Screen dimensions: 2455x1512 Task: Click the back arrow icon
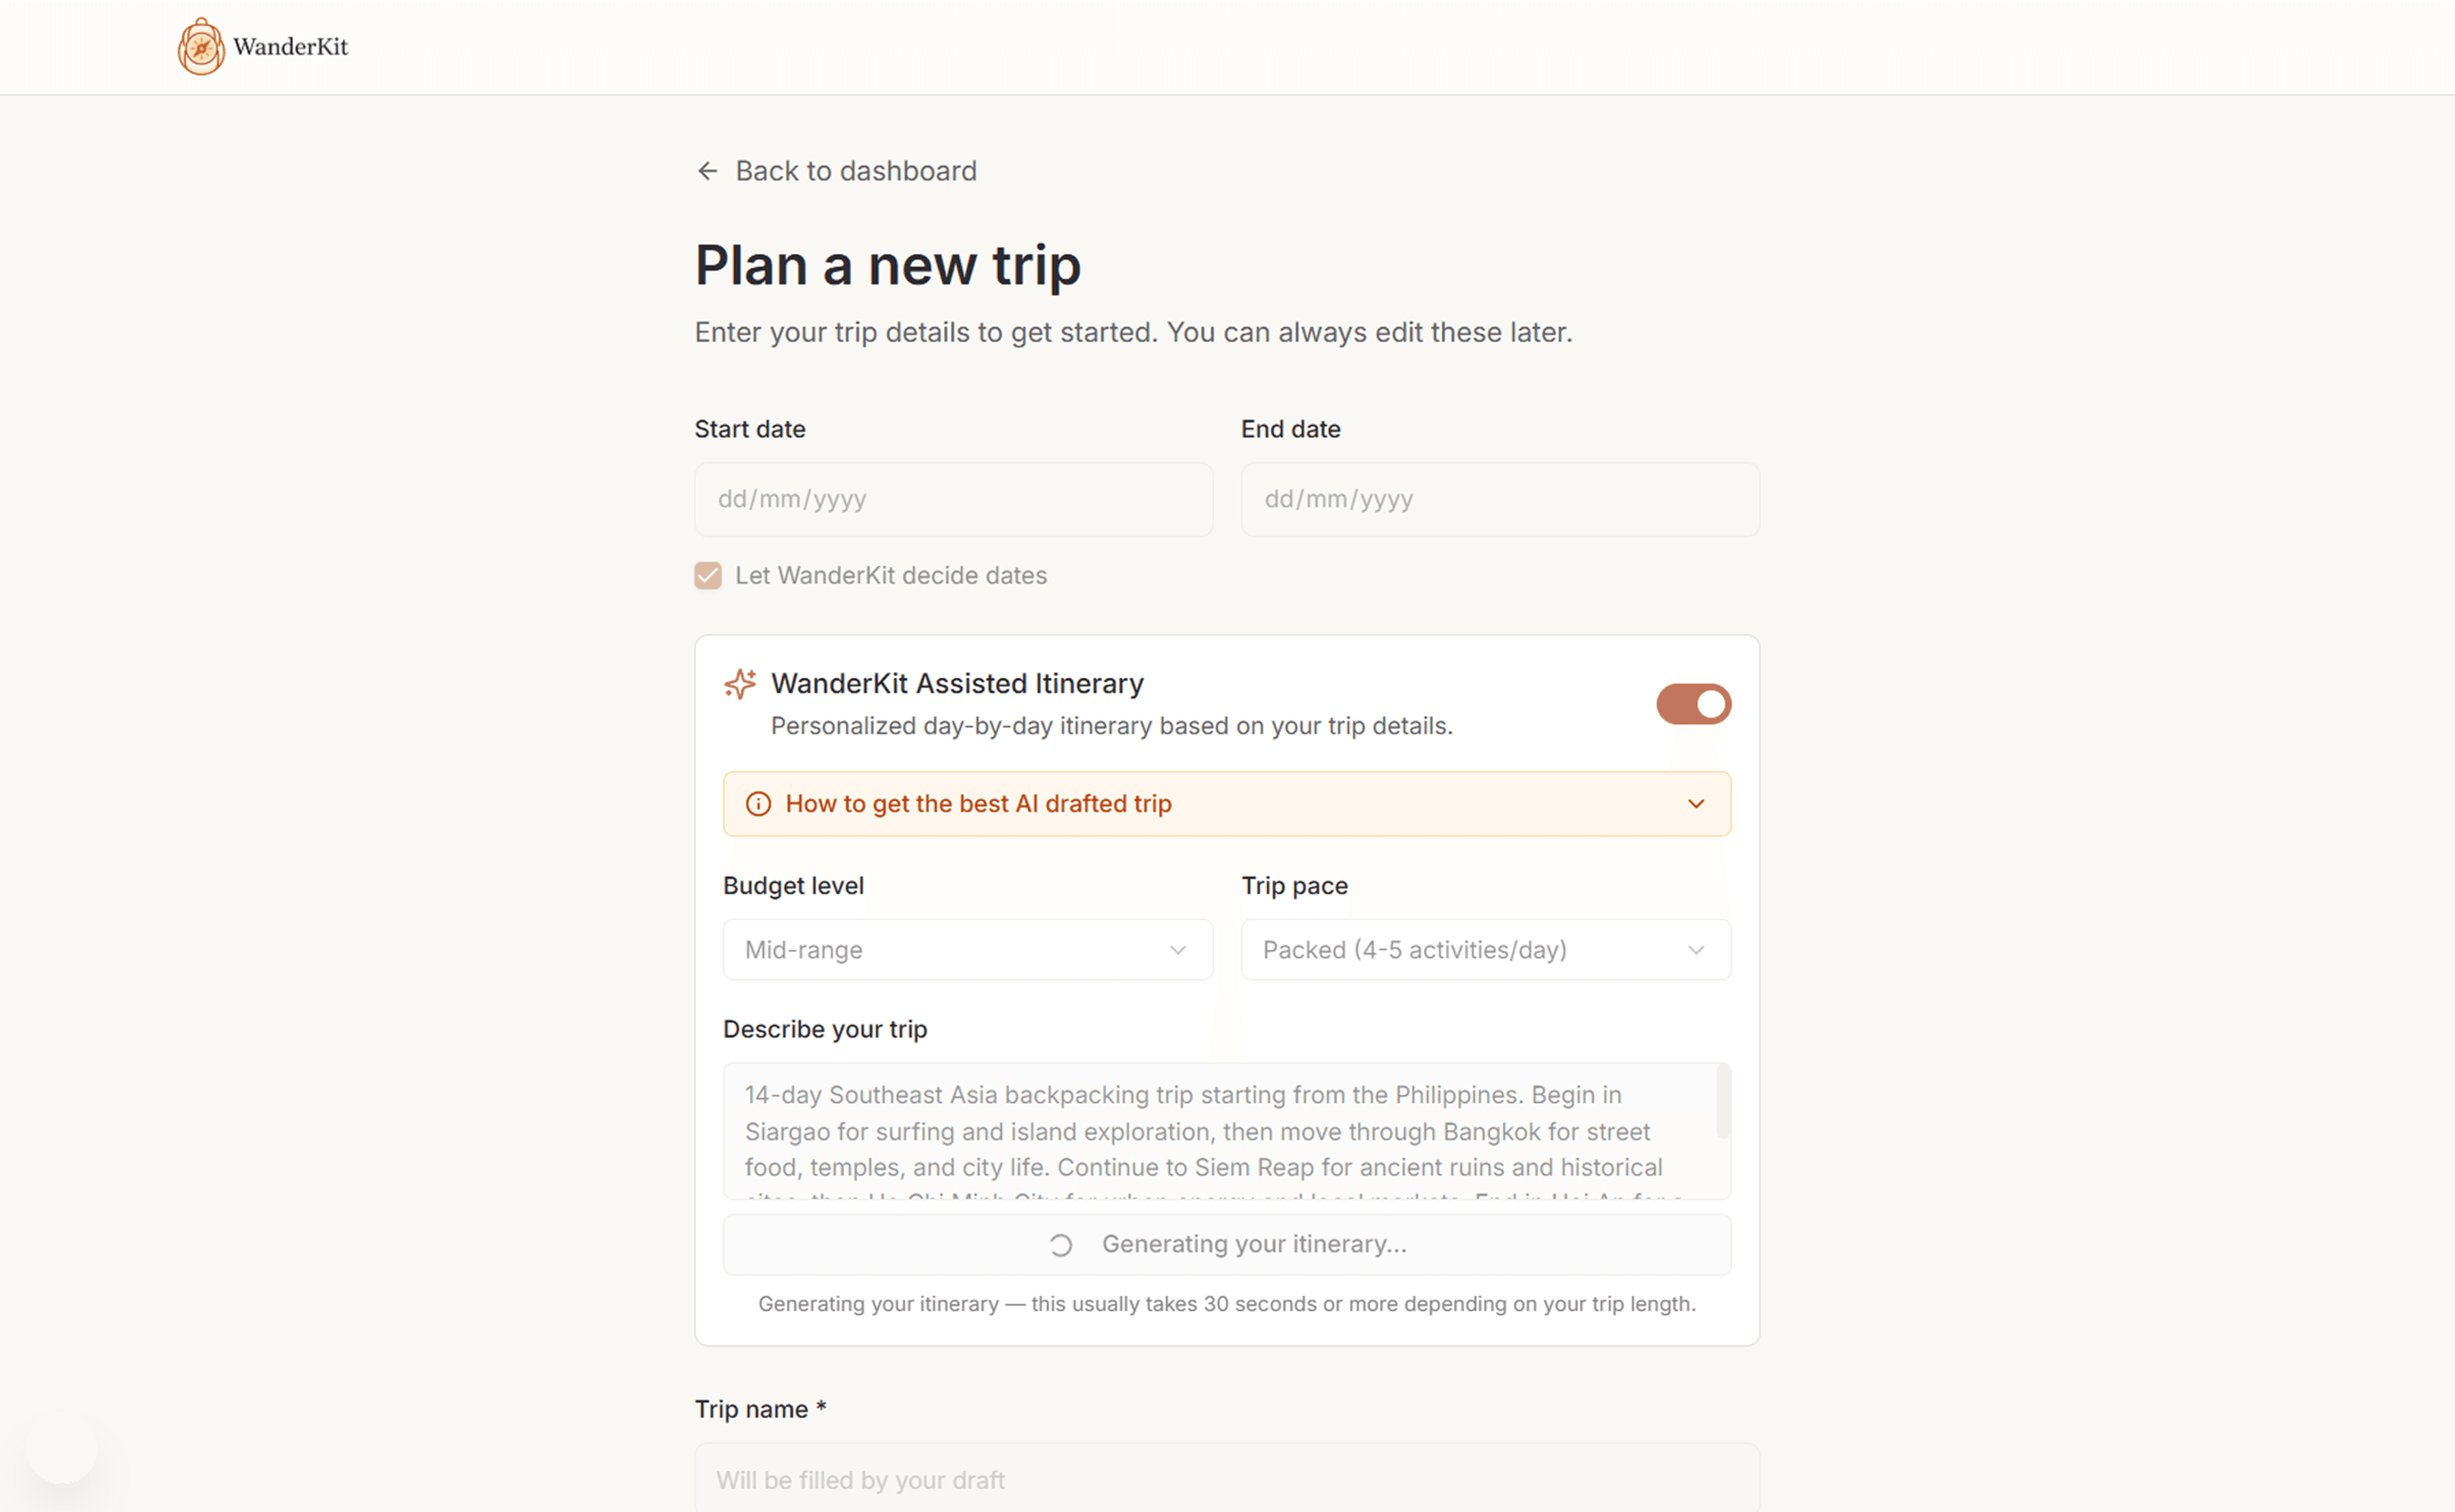pos(707,171)
